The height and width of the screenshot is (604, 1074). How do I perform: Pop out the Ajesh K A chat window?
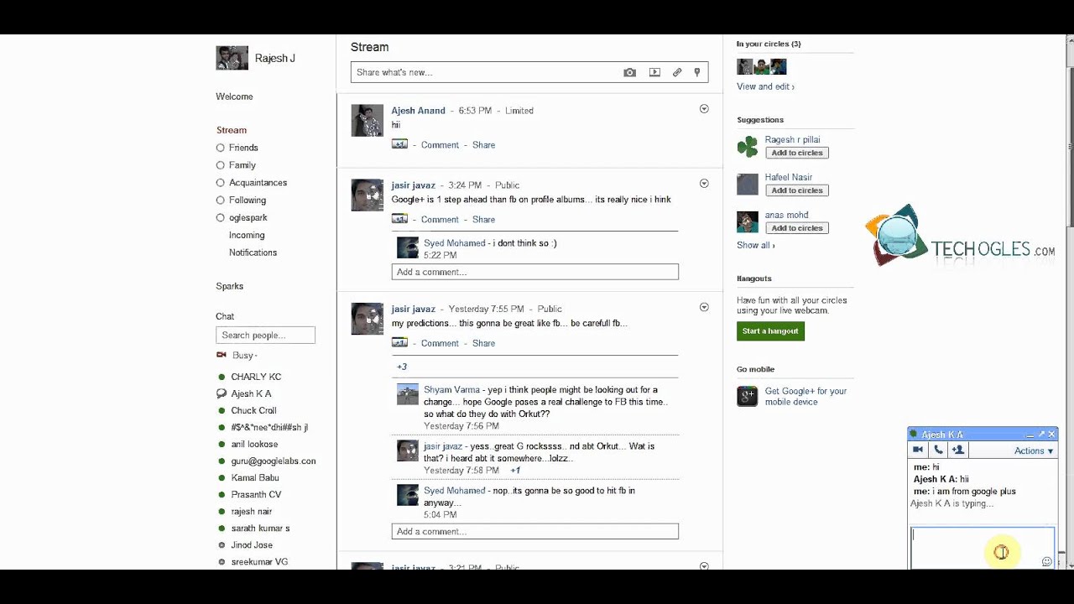[1041, 435]
